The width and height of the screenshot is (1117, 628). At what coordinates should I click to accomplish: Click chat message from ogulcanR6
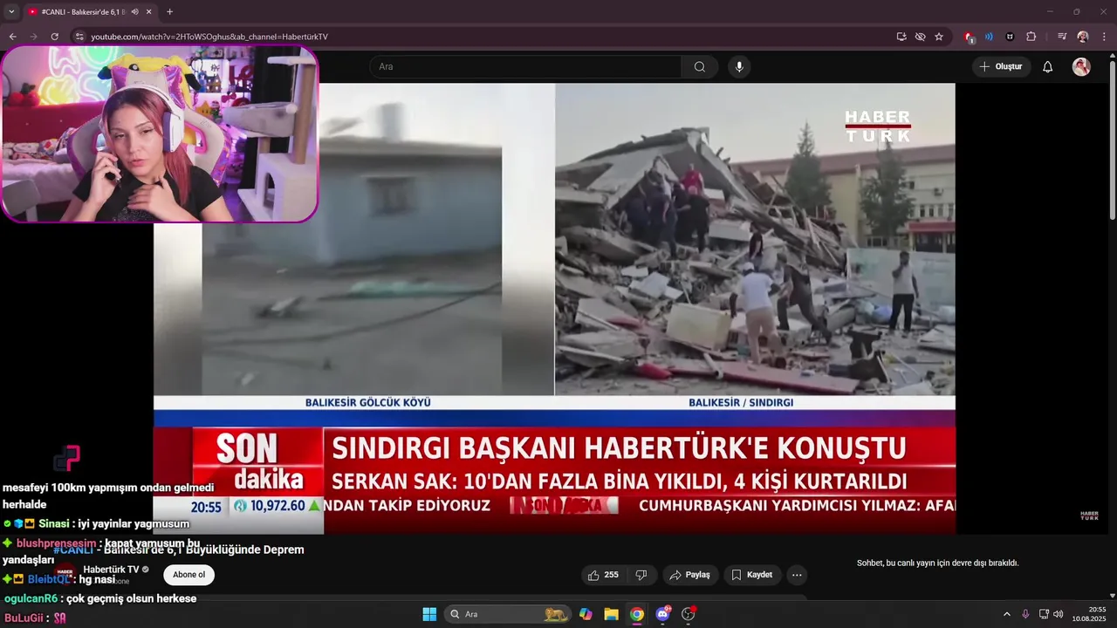tap(100, 598)
